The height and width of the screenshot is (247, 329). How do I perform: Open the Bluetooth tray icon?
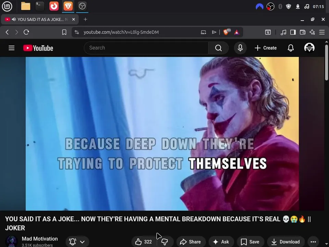(x=280, y=7)
